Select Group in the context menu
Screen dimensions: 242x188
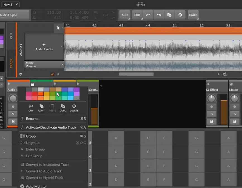(x=31, y=136)
